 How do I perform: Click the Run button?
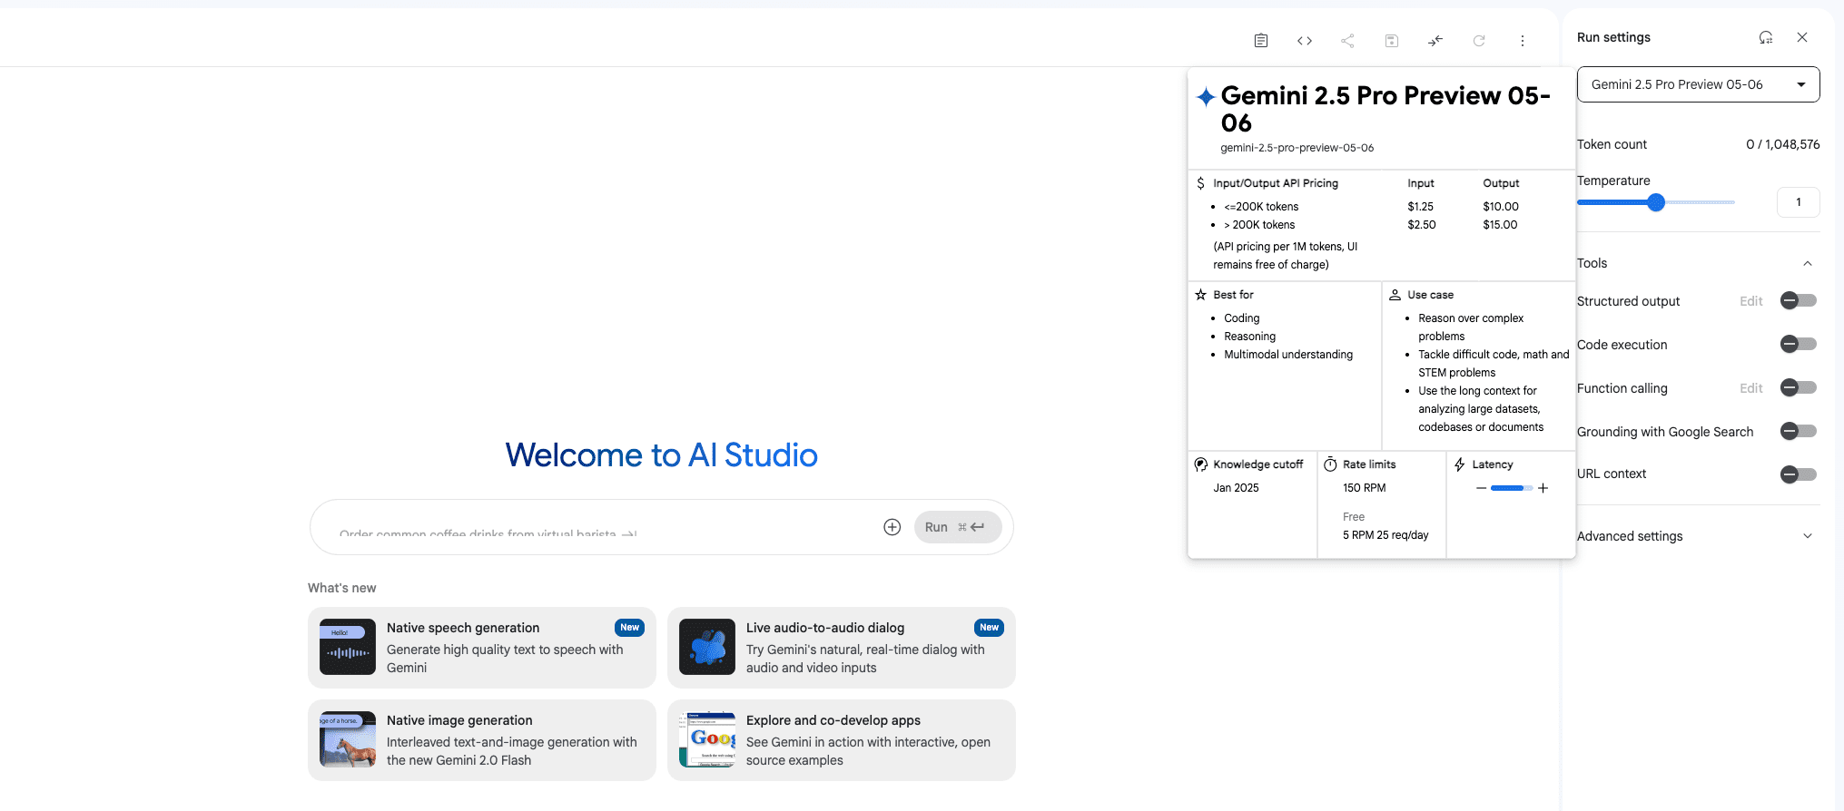958,527
